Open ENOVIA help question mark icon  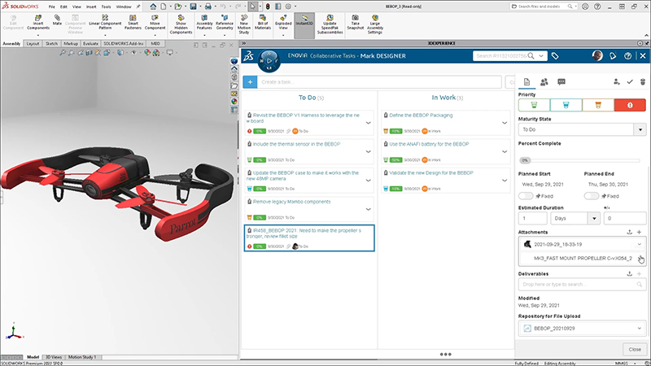[627, 56]
